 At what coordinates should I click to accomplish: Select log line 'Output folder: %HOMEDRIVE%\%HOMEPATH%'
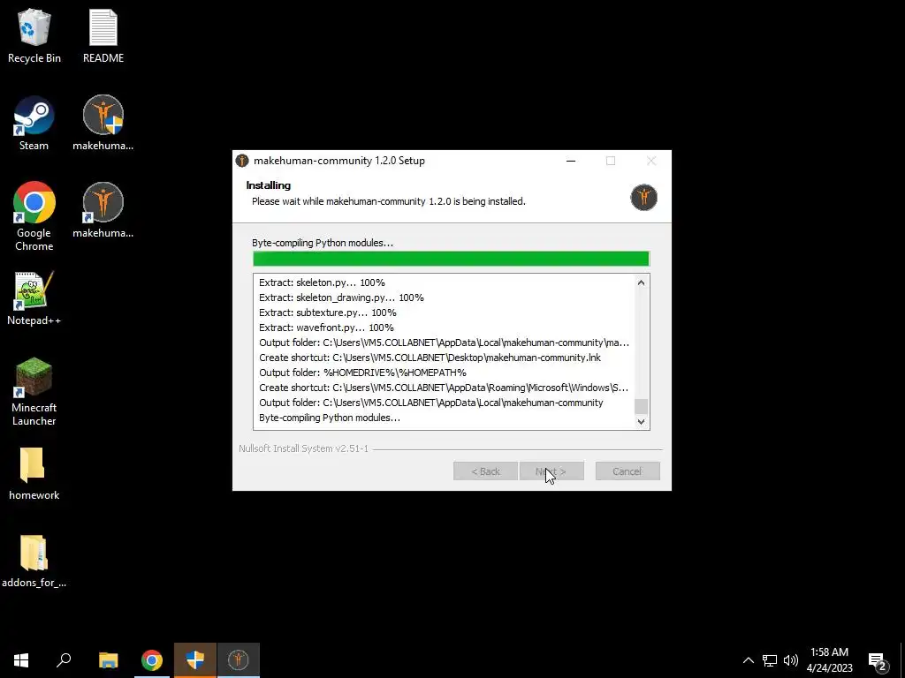(362, 373)
